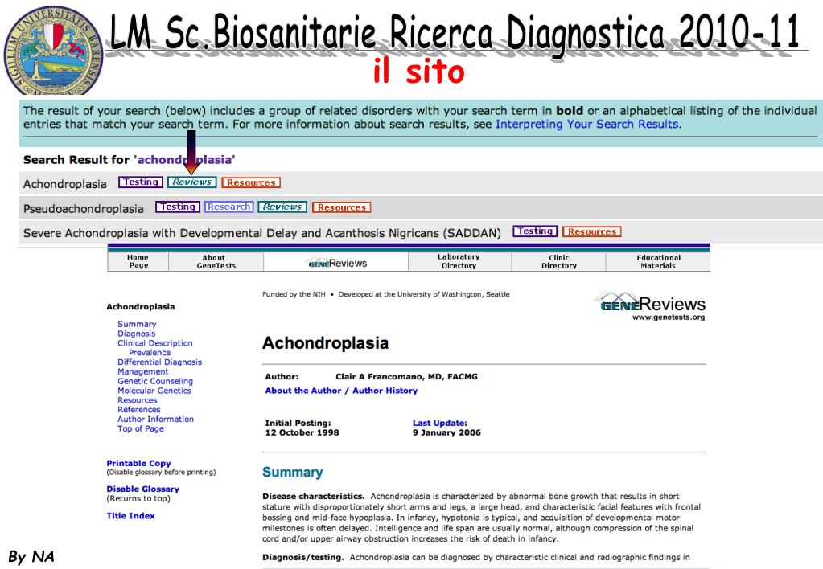The image size is (823, 569).
Task: Jump to Author Information section
Action: (x=155, y=419)
